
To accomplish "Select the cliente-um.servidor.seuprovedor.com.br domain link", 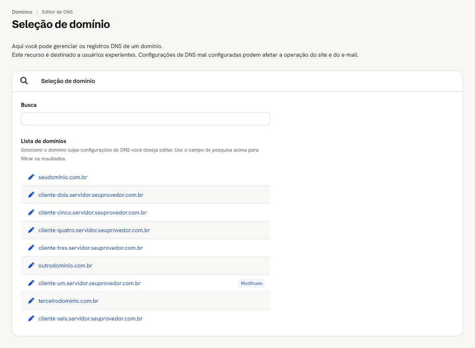I will click(x=90, y=283).
